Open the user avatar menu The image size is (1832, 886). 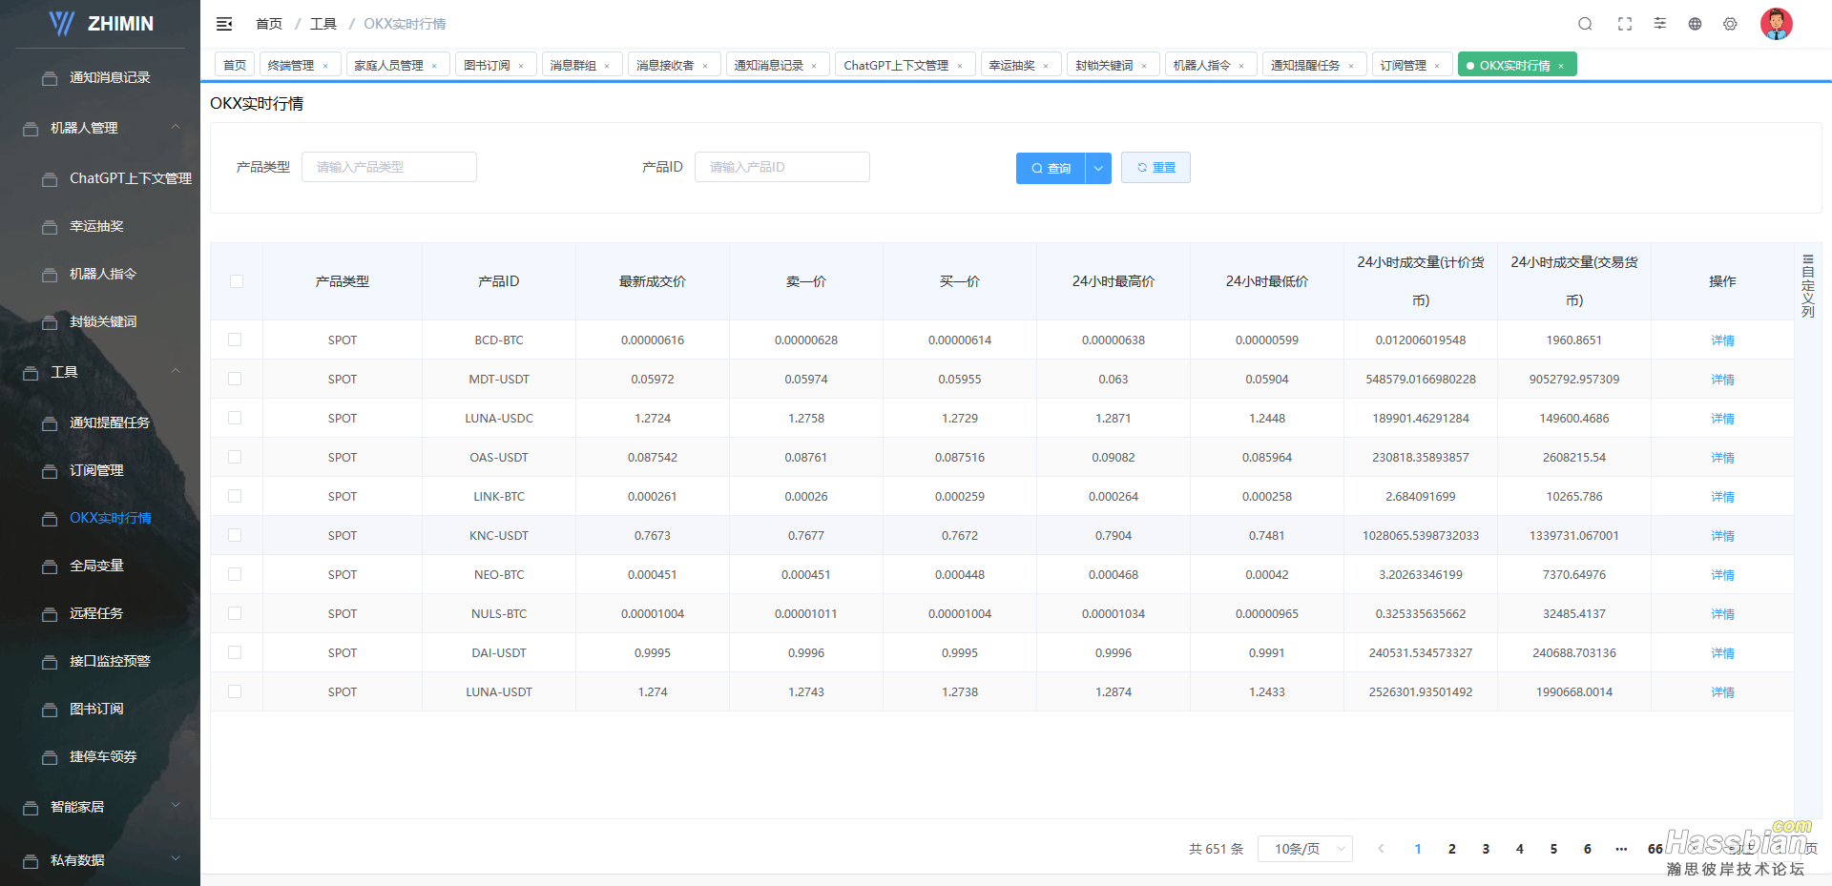[1776, 24]
